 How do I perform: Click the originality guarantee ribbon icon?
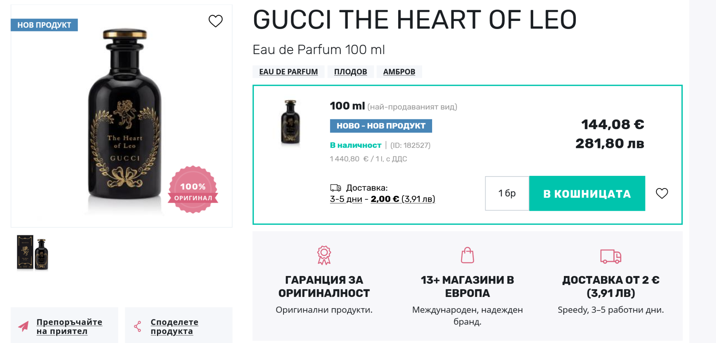coord(324,255)
